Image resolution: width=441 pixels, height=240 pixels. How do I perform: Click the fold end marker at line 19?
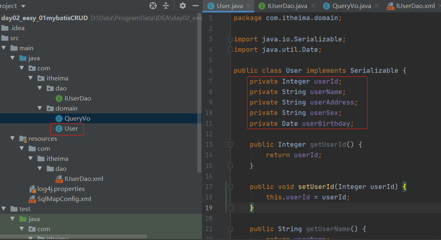coord(231,208)
